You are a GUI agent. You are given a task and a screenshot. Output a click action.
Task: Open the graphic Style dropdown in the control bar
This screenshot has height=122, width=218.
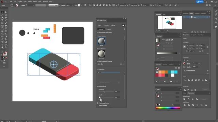(81, 5)
